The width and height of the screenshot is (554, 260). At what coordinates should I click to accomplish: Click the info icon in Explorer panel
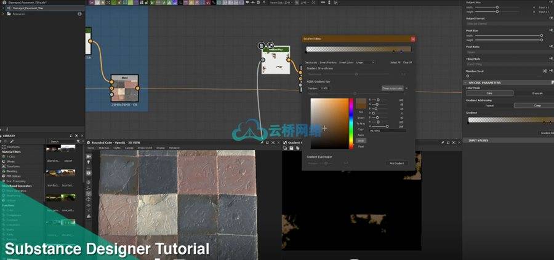coord(79,14)
